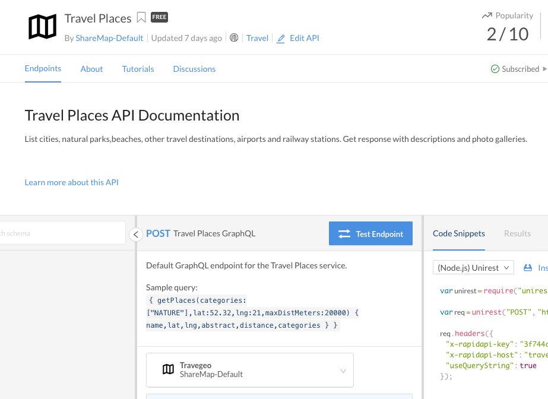Click the globe website icon
The image size is (548, 399).
click(234, 38)
